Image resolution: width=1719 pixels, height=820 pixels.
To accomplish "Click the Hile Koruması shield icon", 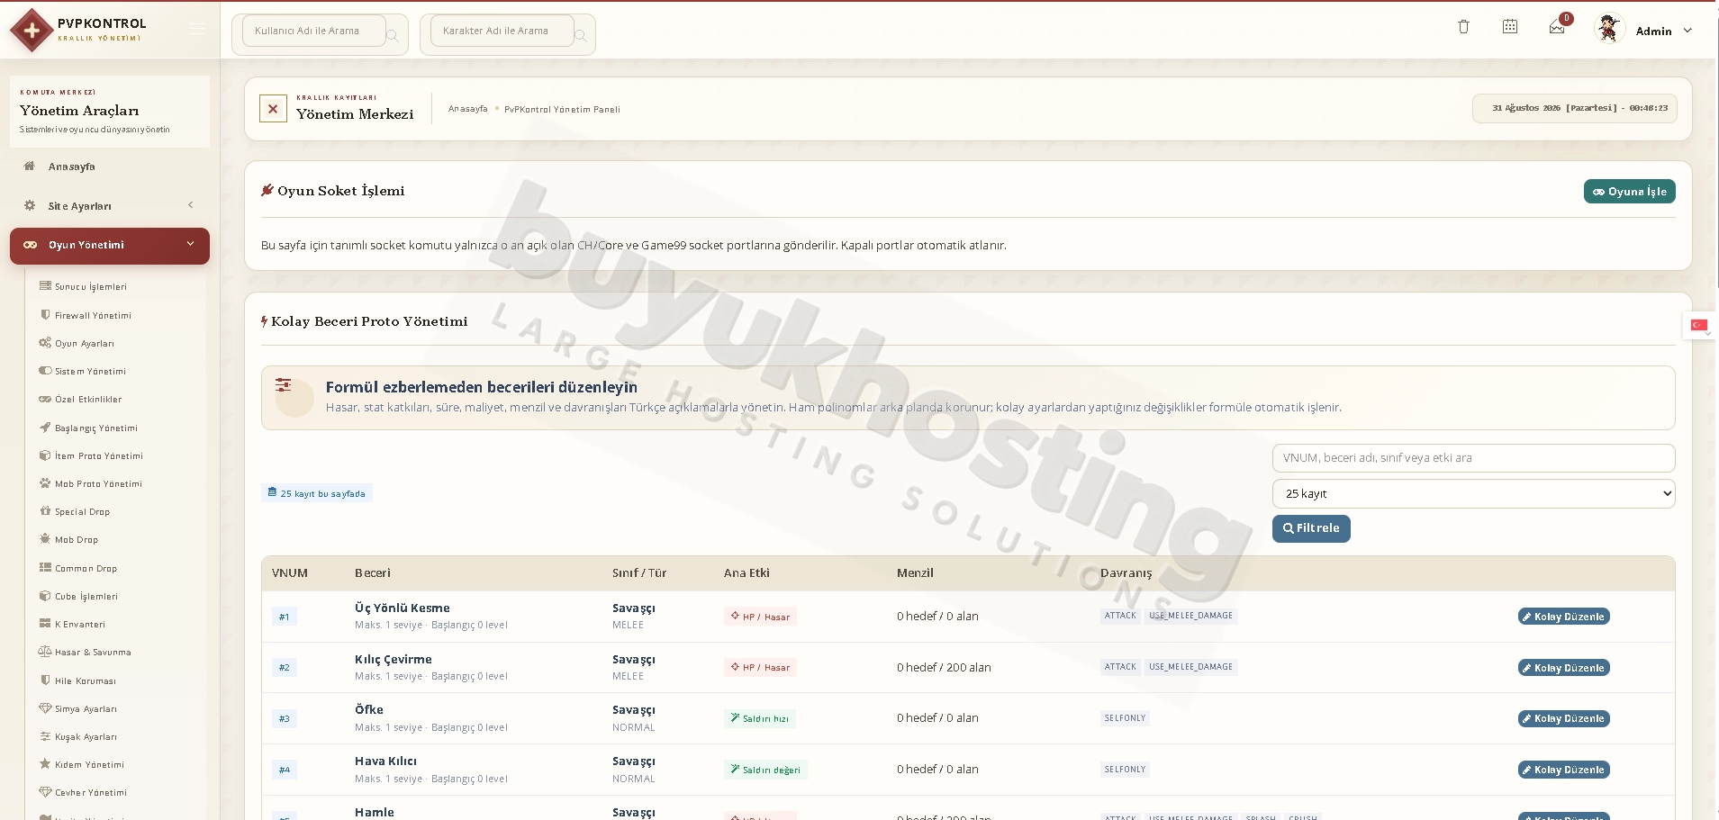I will coord(45,680).
